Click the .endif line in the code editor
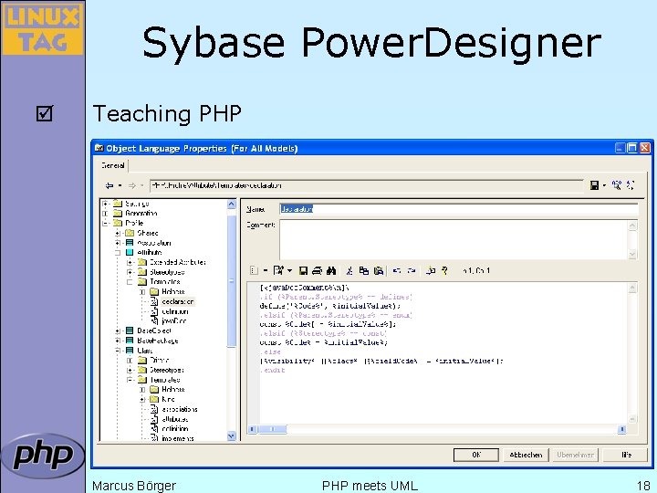Image resolution: width=657 pixels, height=493 pixels. 272,370
